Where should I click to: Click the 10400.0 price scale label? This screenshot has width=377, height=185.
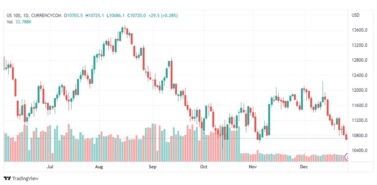[x=360, y=150]
